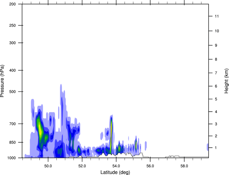
Task: Click height tick label 6
Action: pos(216,86)
